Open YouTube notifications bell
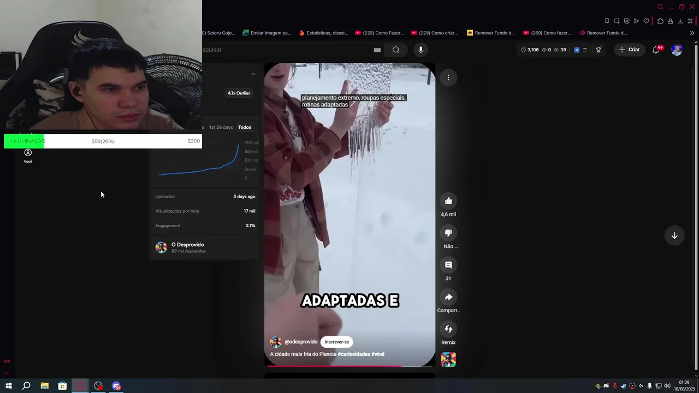The height and width of the screenshot is (393, 699). click(656, 50)
